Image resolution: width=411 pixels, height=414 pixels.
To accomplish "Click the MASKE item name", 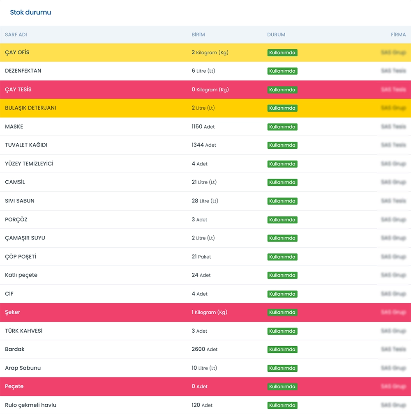I will pos(14,126).
